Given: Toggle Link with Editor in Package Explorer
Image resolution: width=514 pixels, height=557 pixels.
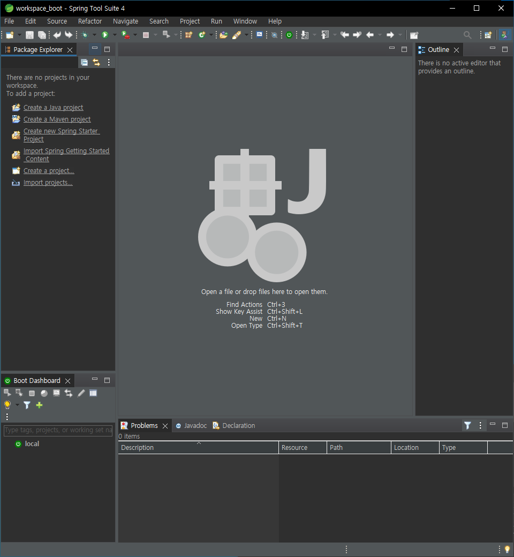Looking at the screenshot, I should tap(96, 63).
